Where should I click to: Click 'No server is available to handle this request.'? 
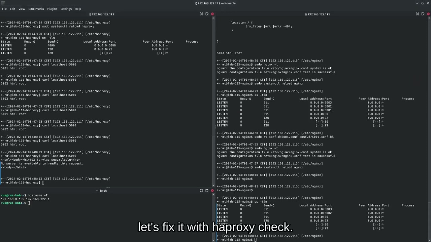tap(42, 163)
